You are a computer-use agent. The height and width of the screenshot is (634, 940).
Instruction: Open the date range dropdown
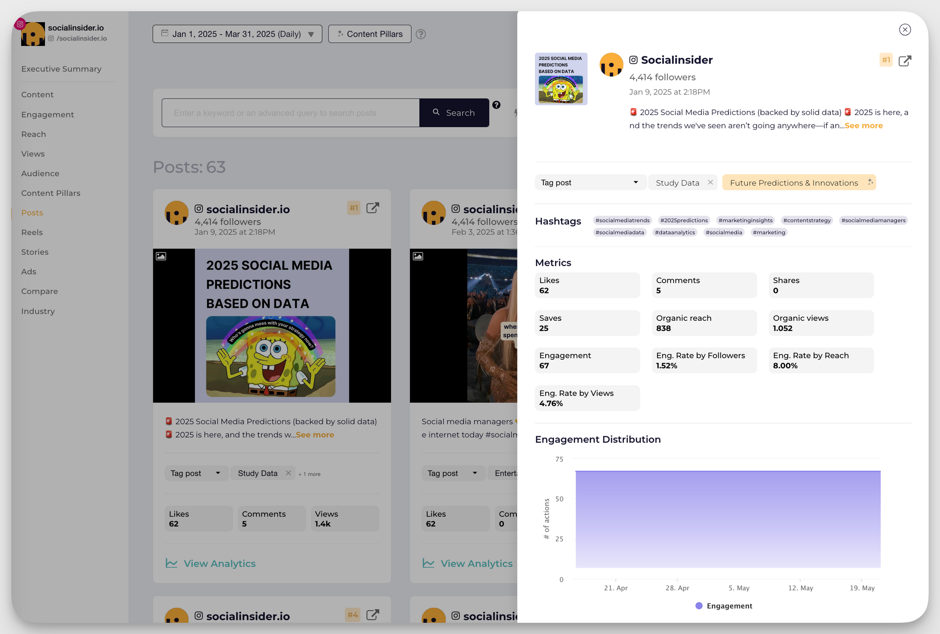tap(237, 34)
